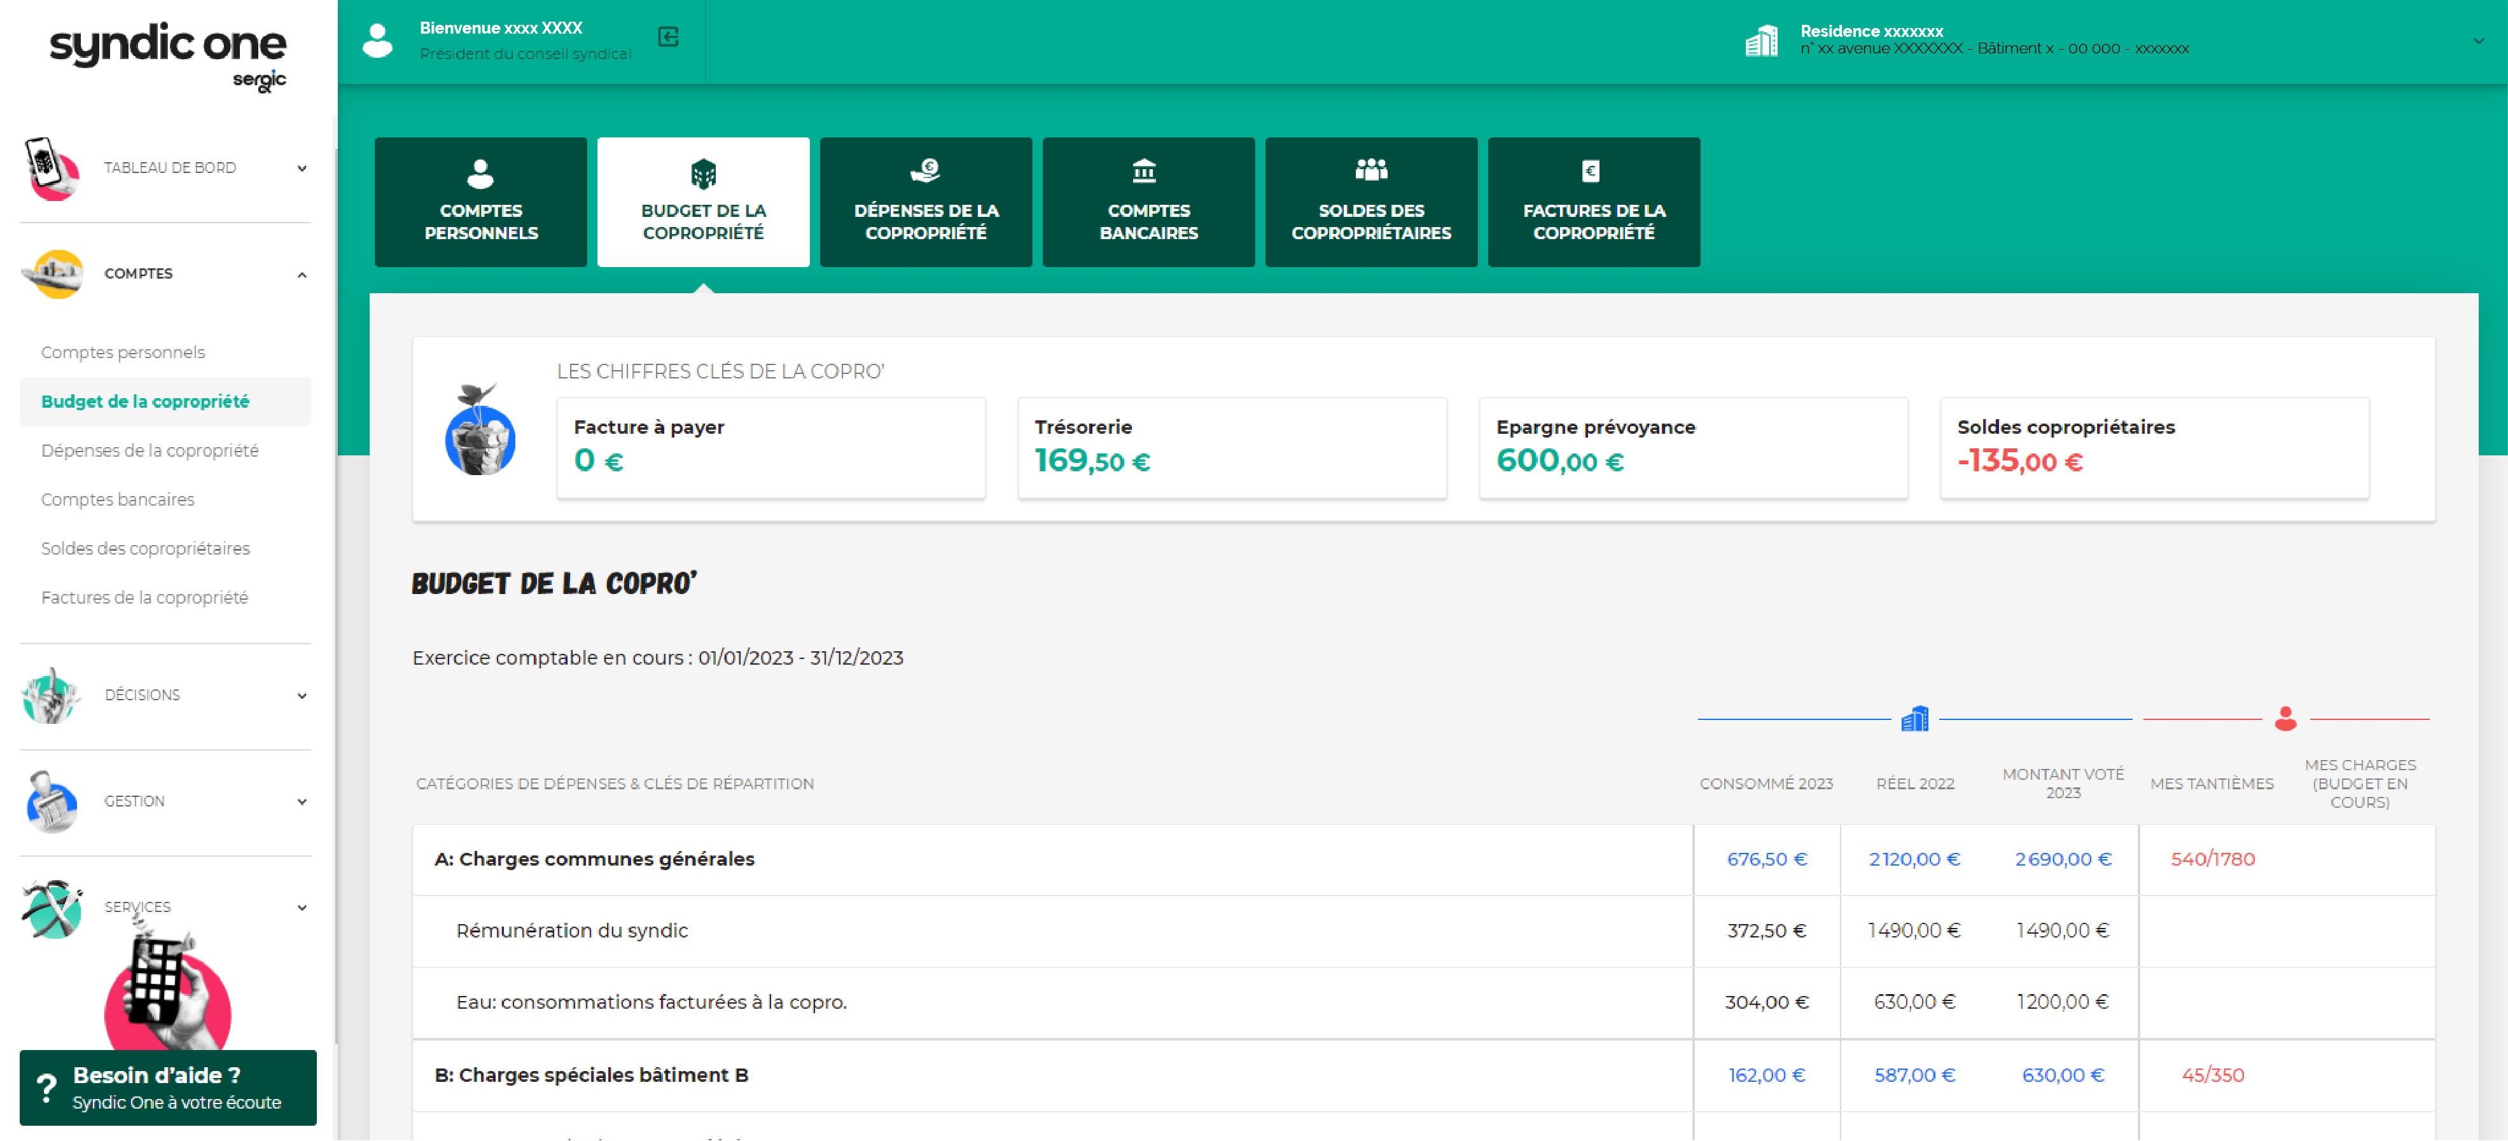Image resolution: width=2508 pixels, height=1141 pixels.
Task: Switch to Soldes des copropriétaires tab
Action: (1371, 202)
